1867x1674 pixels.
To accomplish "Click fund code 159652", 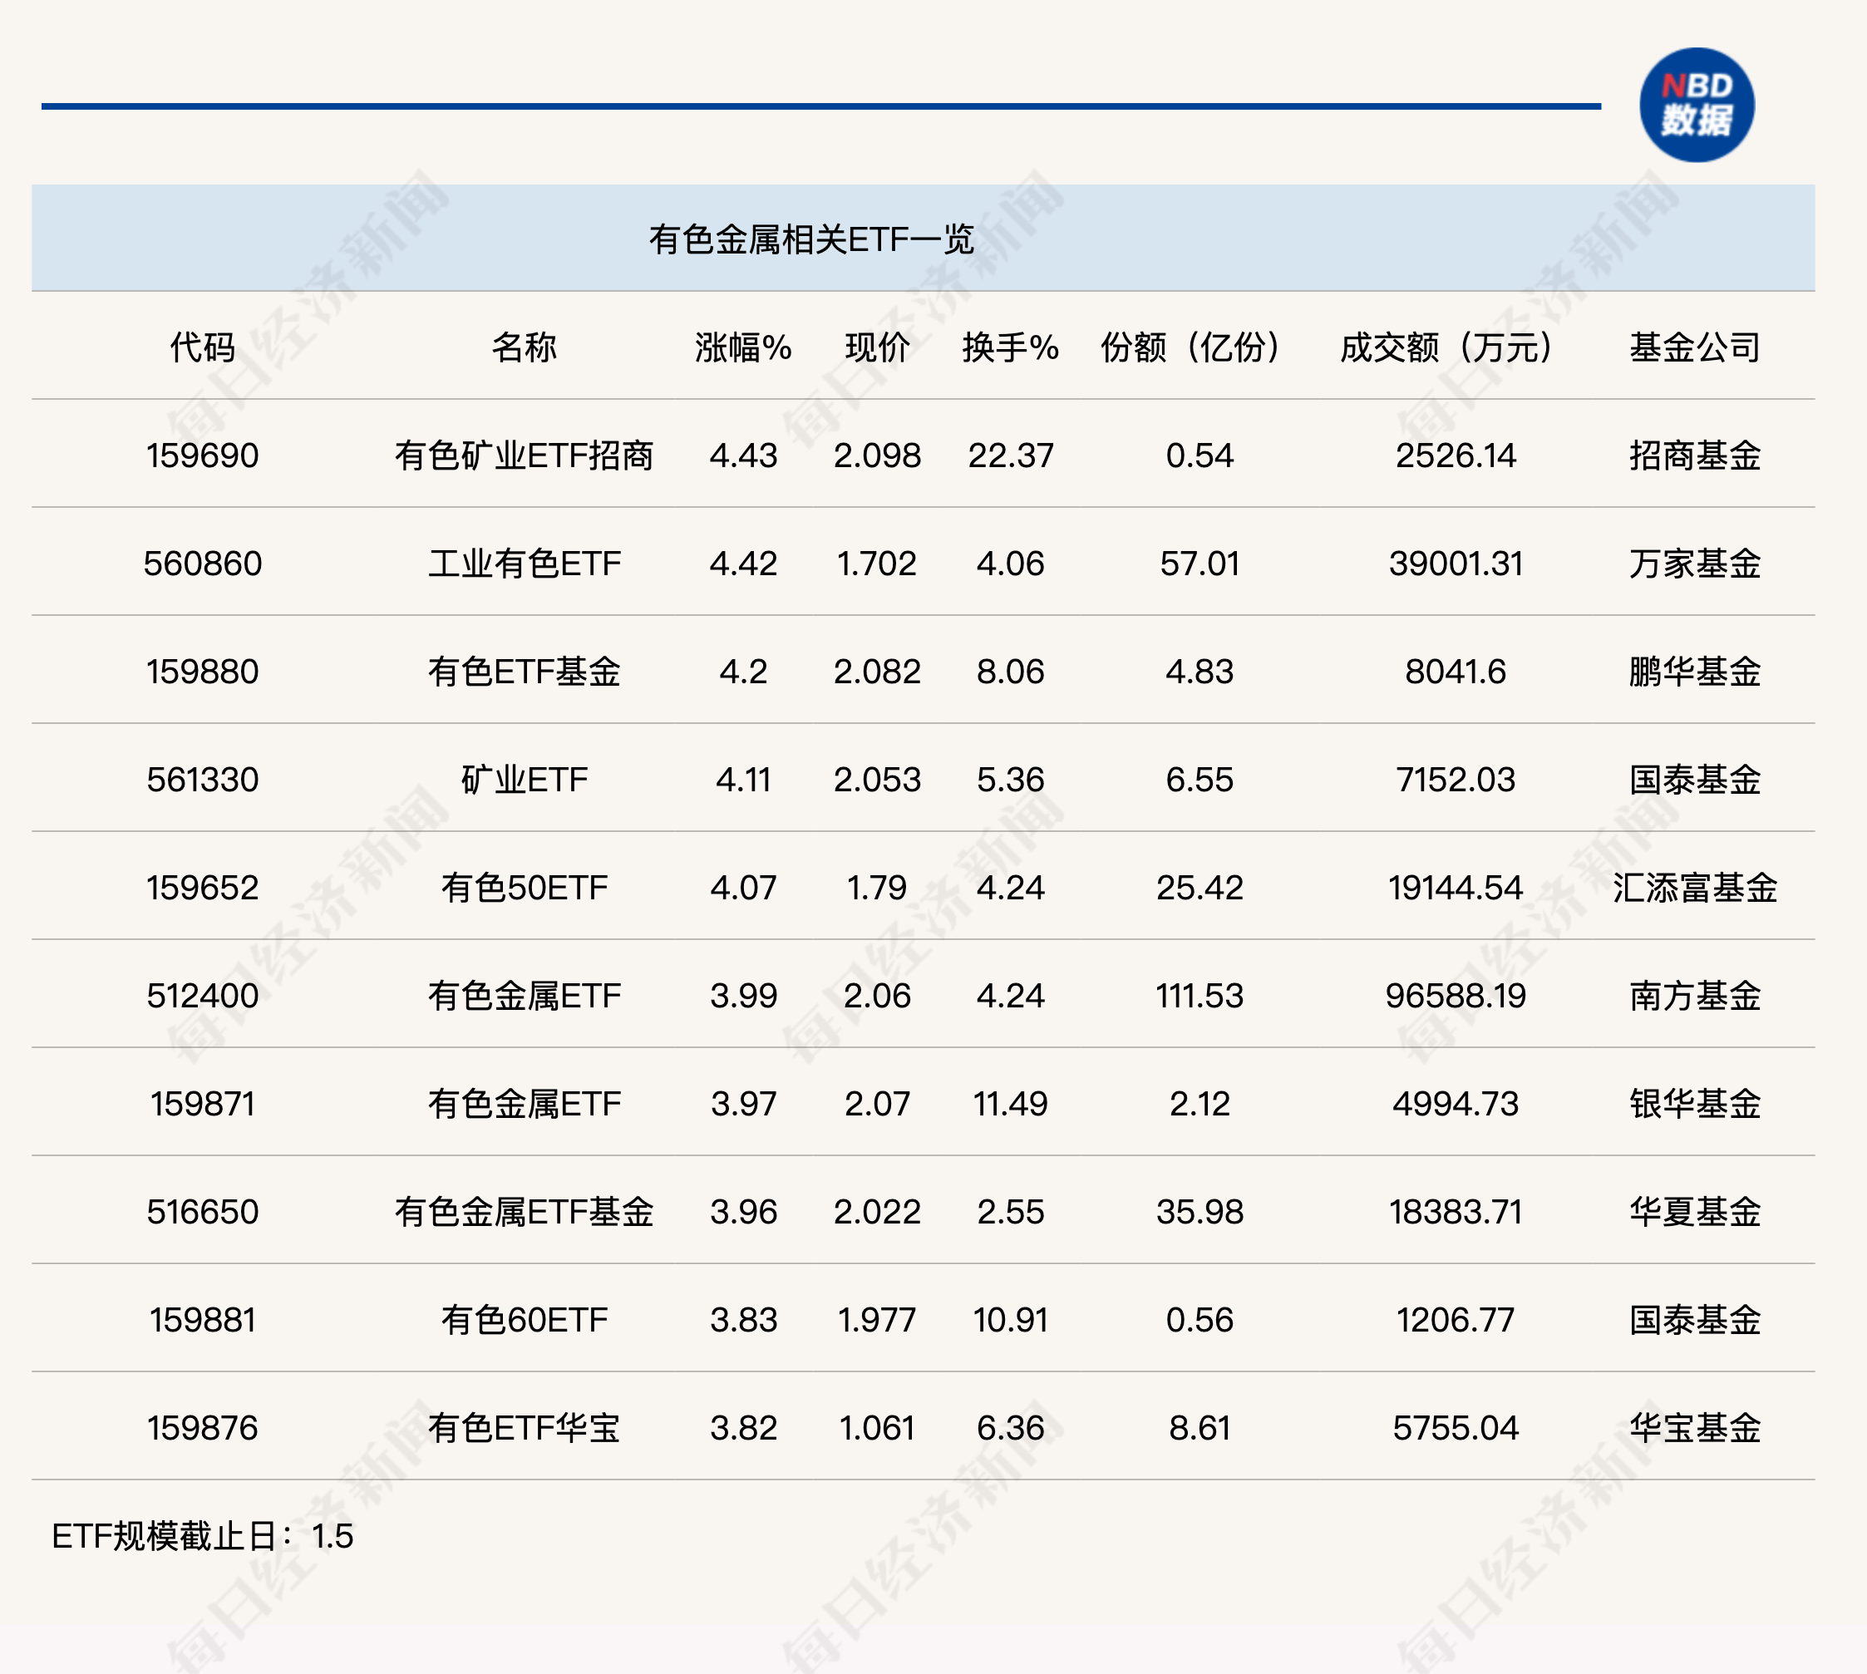I will click(202, 888).
